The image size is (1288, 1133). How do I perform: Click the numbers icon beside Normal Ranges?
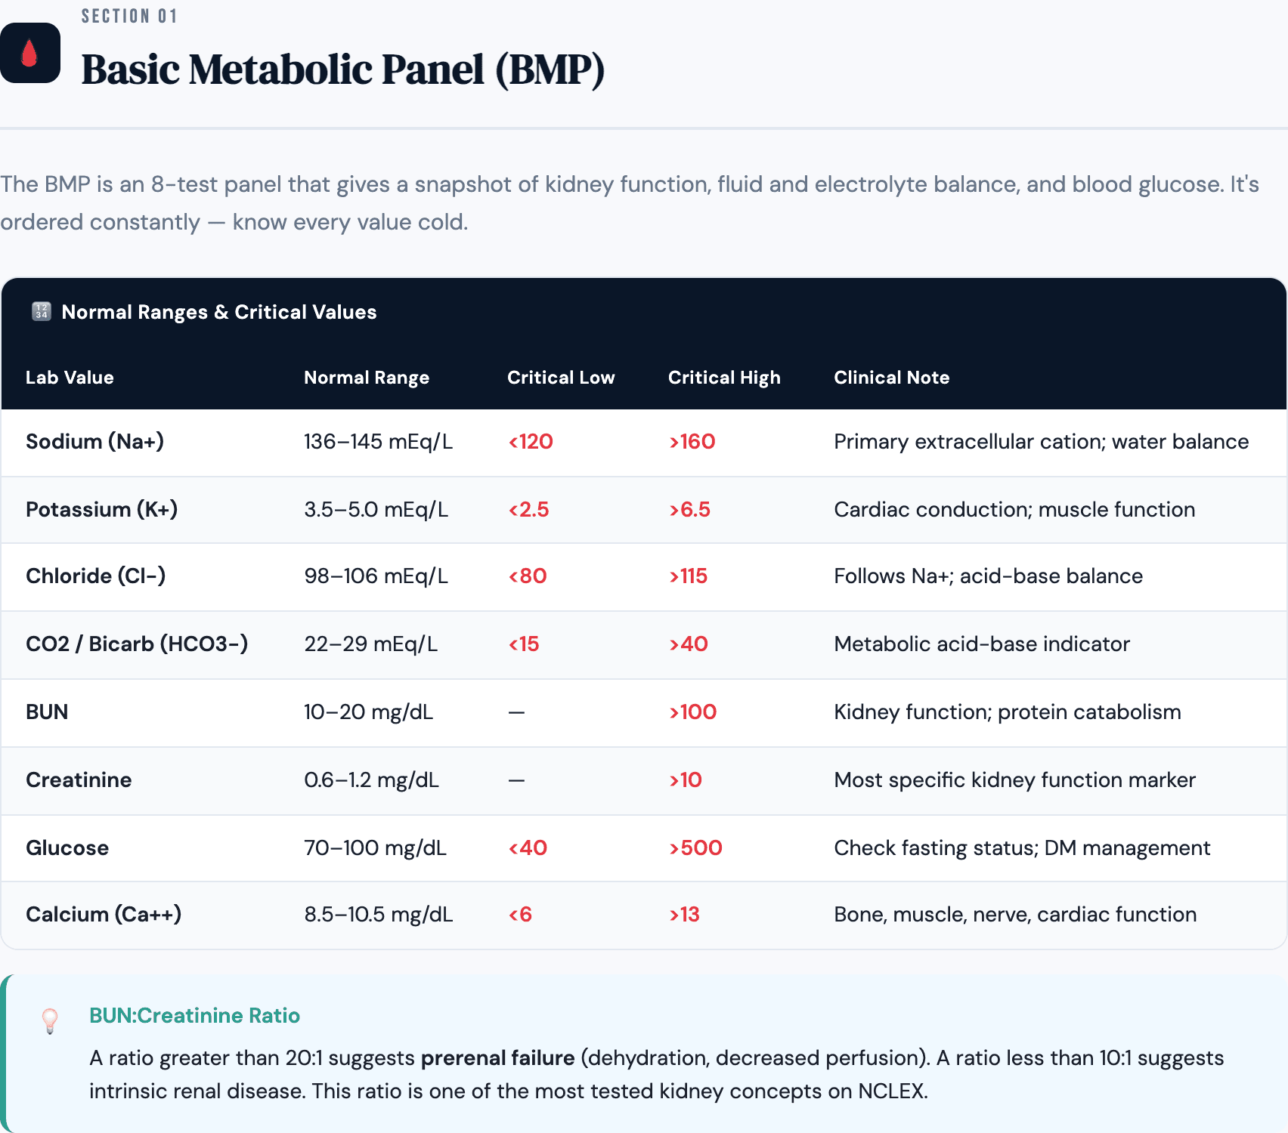pyautogui.click(x=41, y=312)
